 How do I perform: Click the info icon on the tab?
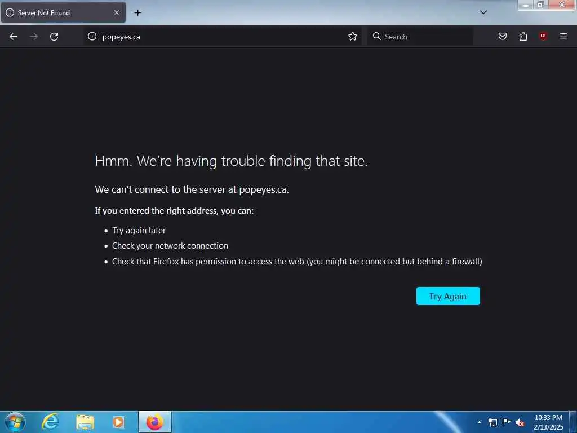[10, 12]
